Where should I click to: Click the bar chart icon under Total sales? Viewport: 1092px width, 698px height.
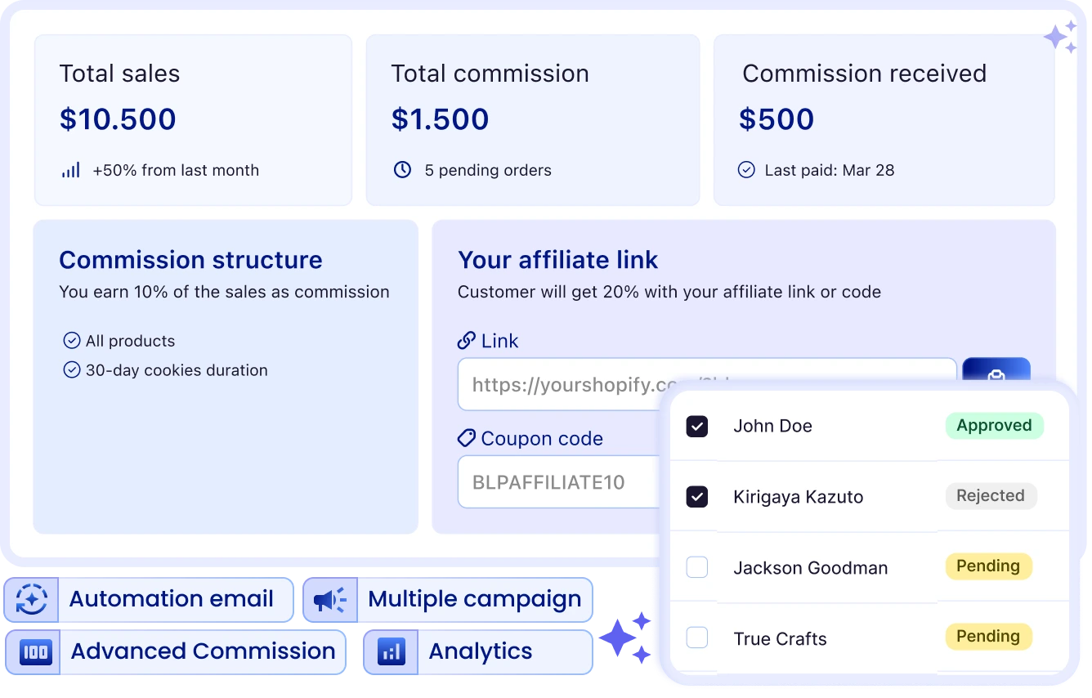point(71,170)
